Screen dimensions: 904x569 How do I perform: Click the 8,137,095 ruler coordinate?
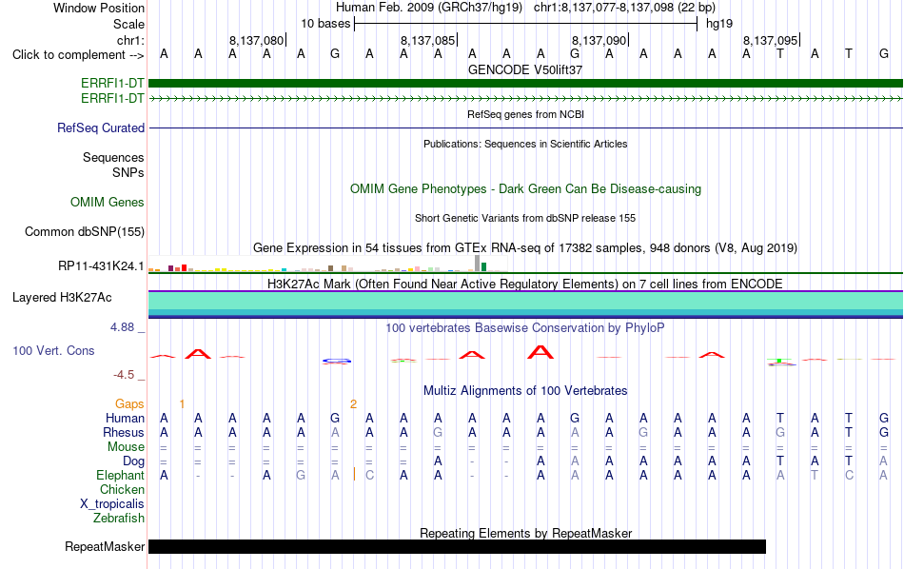(x=770, y=40)
